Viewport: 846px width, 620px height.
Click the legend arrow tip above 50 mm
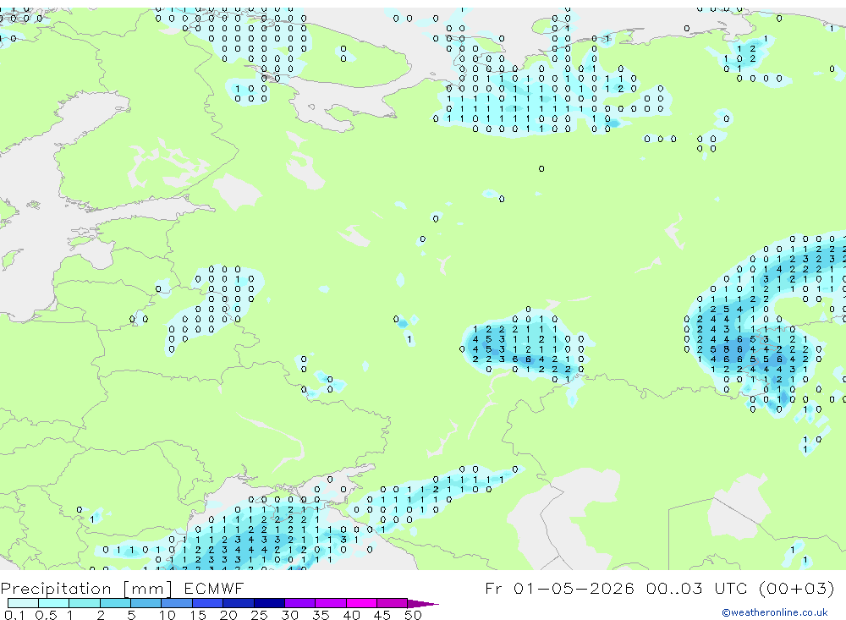click(423, 603)
